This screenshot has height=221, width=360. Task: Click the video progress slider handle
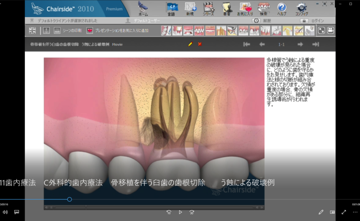click(69, 199)
